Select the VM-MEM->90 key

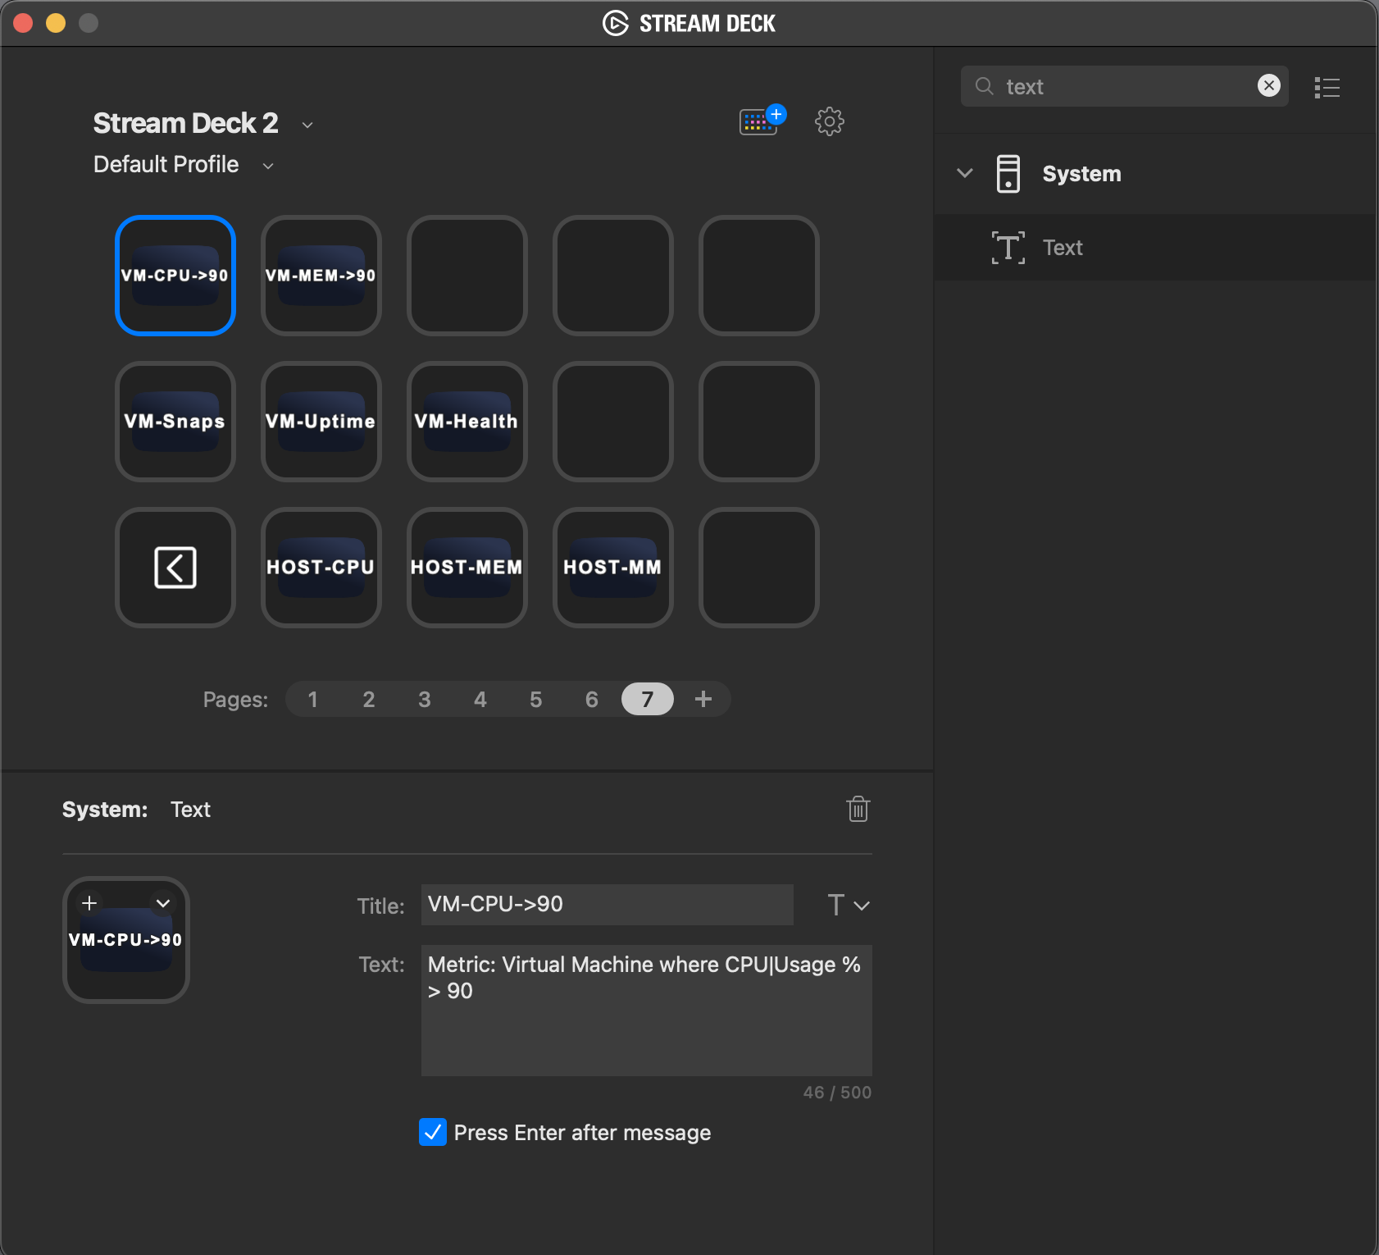click(321, 276)
